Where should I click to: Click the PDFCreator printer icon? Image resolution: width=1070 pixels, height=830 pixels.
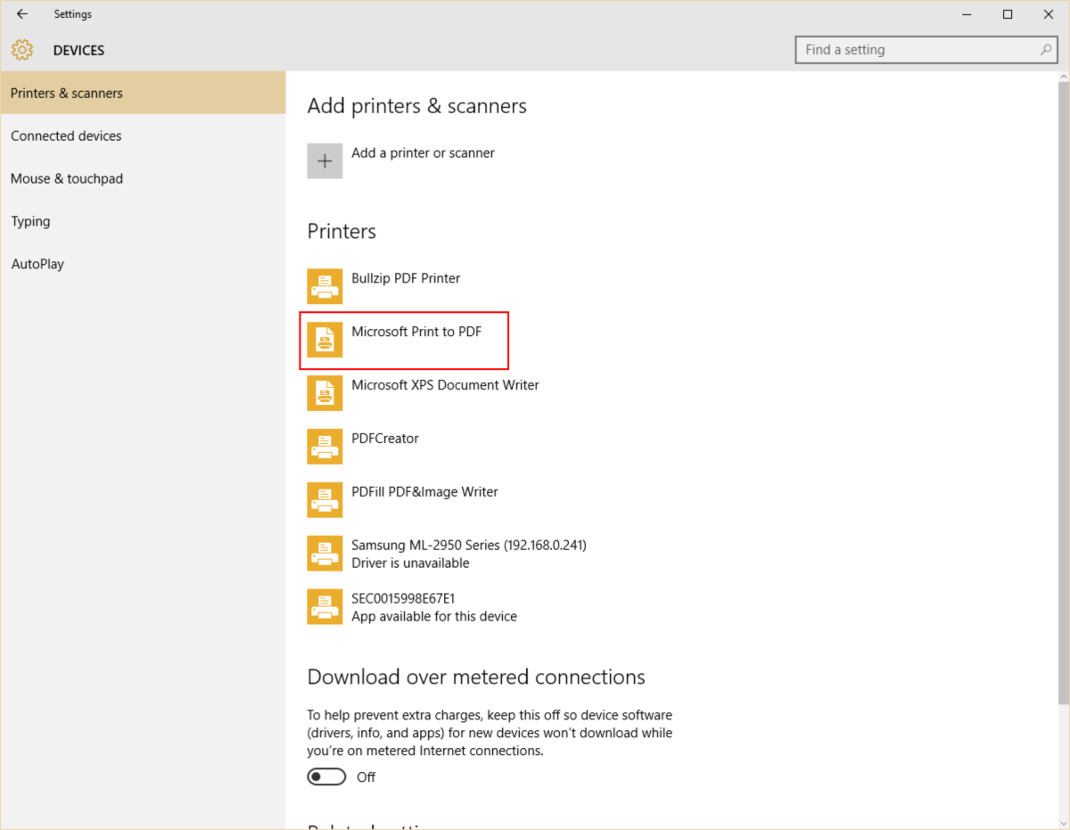(325, 447)
